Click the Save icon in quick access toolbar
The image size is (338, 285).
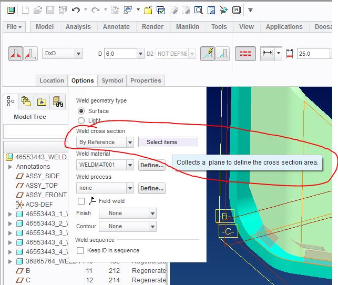coord(50,10)
